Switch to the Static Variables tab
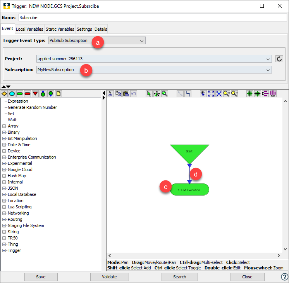Viewport: 289px width, 283px height. (60, 29)
